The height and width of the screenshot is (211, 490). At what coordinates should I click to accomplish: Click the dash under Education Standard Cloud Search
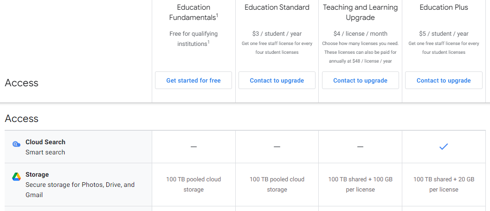pyautogui.click(x=277, y=147)
